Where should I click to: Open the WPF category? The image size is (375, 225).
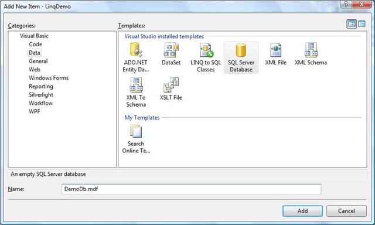tap(35, 111)
